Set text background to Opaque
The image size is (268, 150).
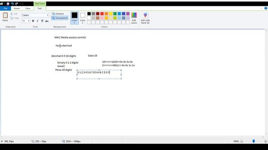point(58,14)
